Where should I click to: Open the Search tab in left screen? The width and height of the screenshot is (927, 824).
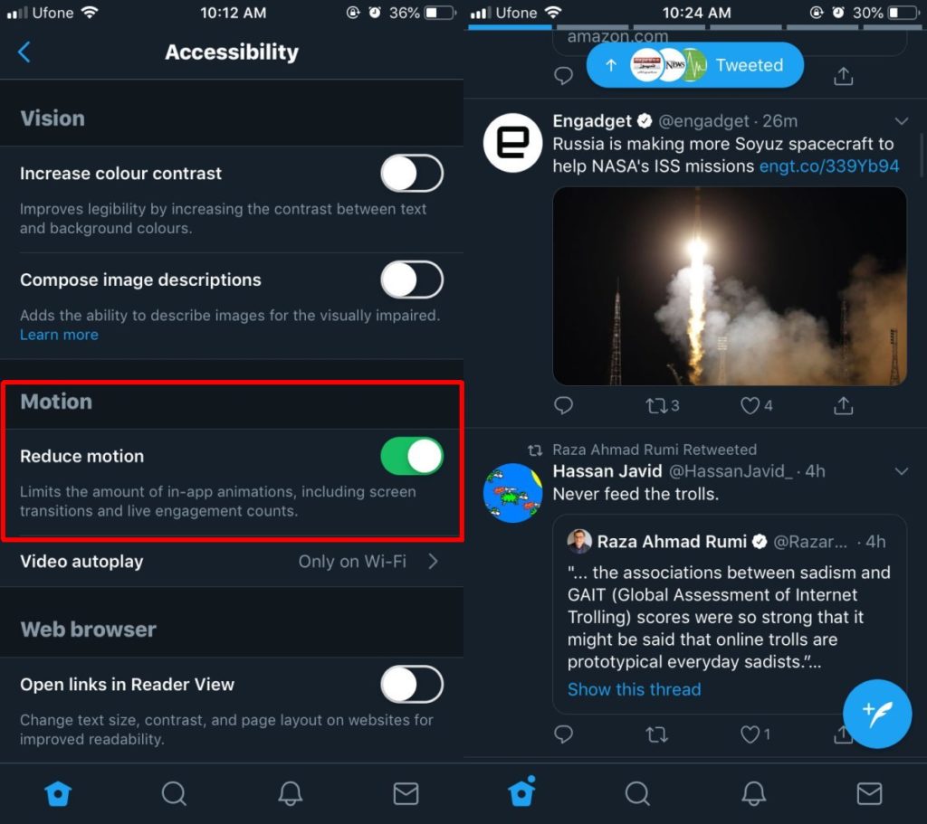174,793
